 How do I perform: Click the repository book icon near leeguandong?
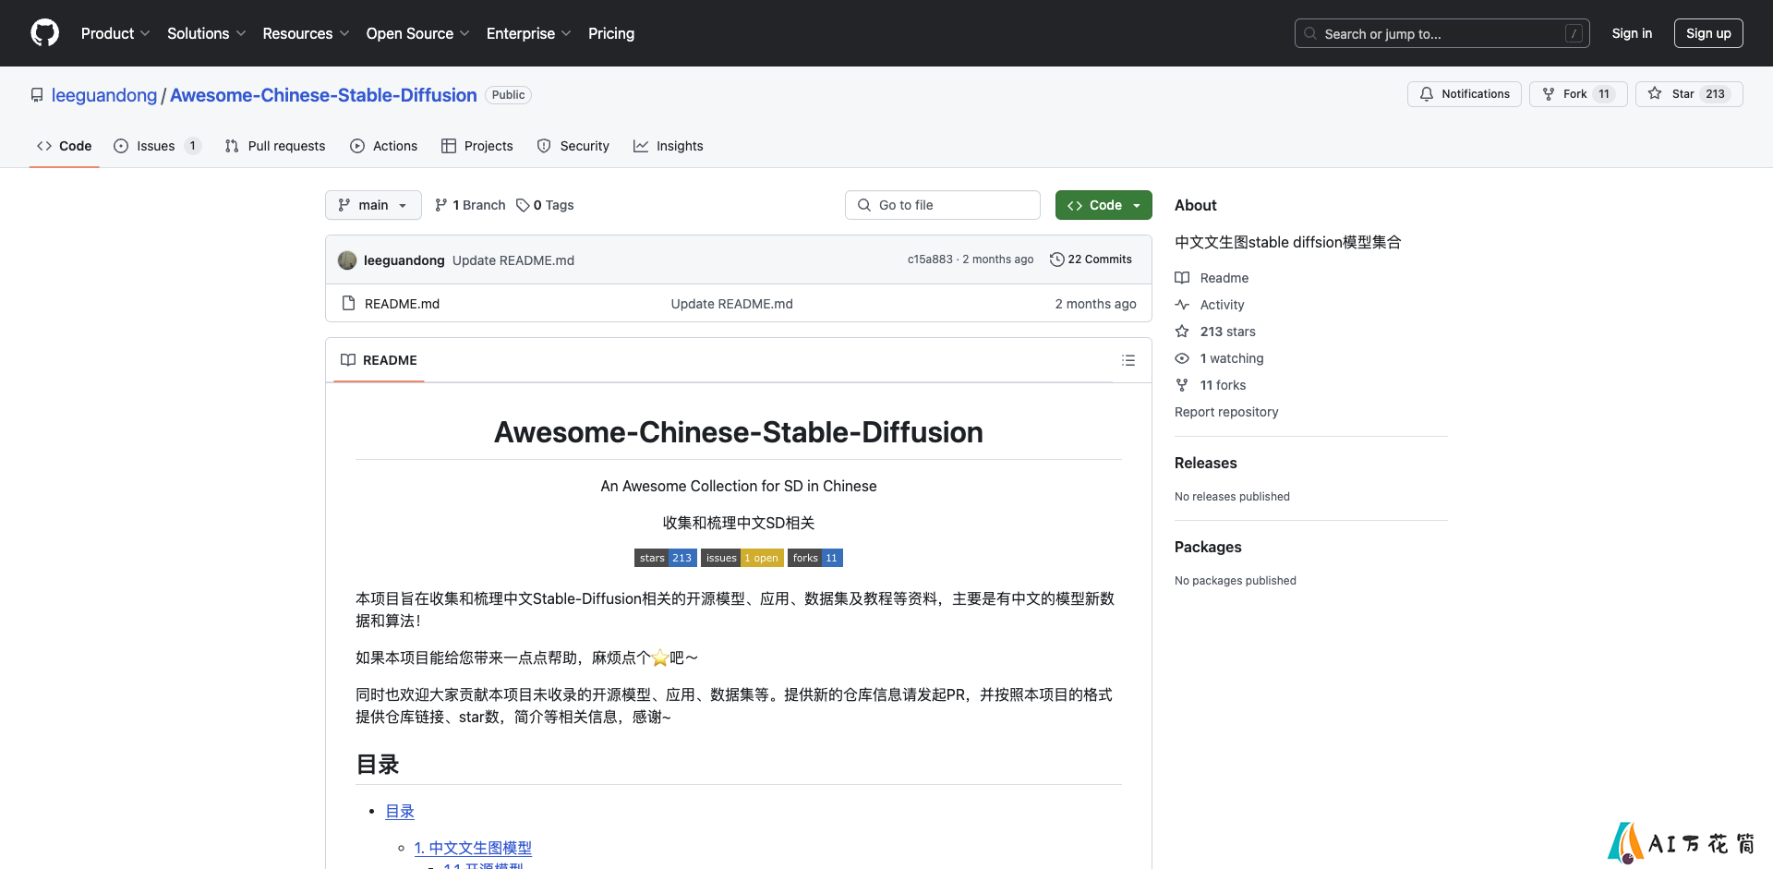point(37,95)
